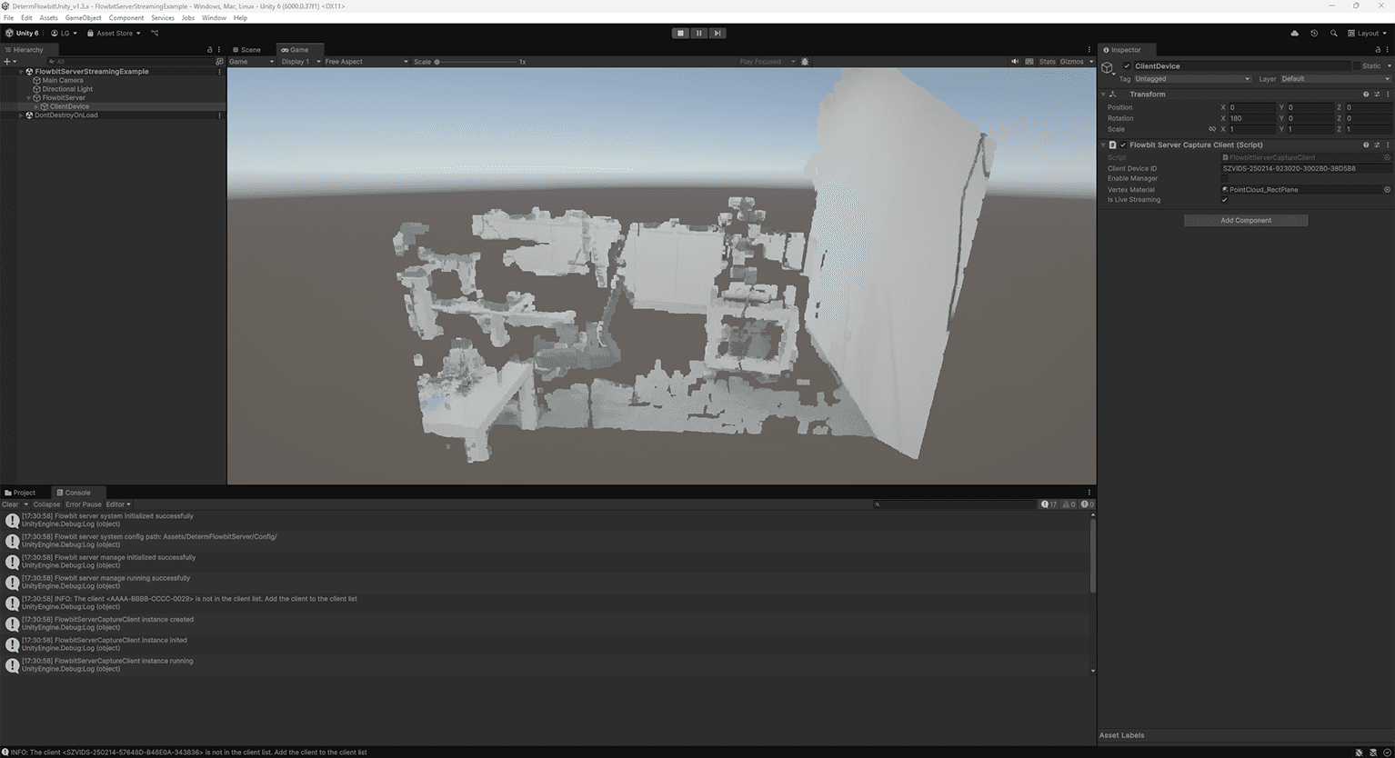This screenshot has width=1395, height=758.
Task: Toggle ClientDevice active checkbox
Action: pos(1127,65)
